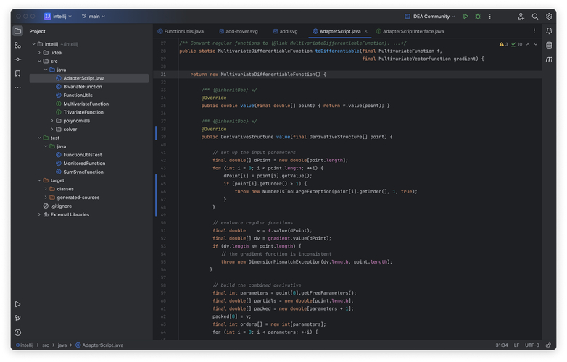The image size is (567, 362).
Task: Open the Run tool window icon
Action: tap(17, 304)
